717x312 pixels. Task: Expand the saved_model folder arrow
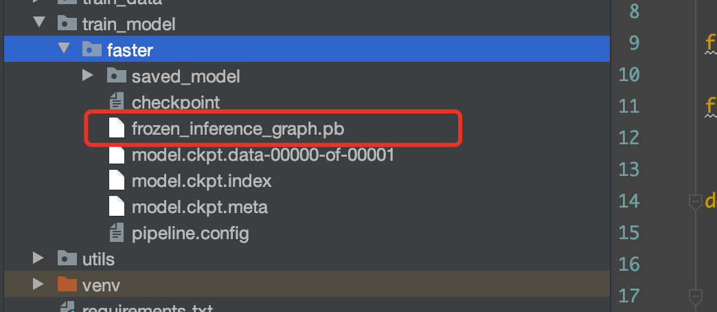coord(88,75)
